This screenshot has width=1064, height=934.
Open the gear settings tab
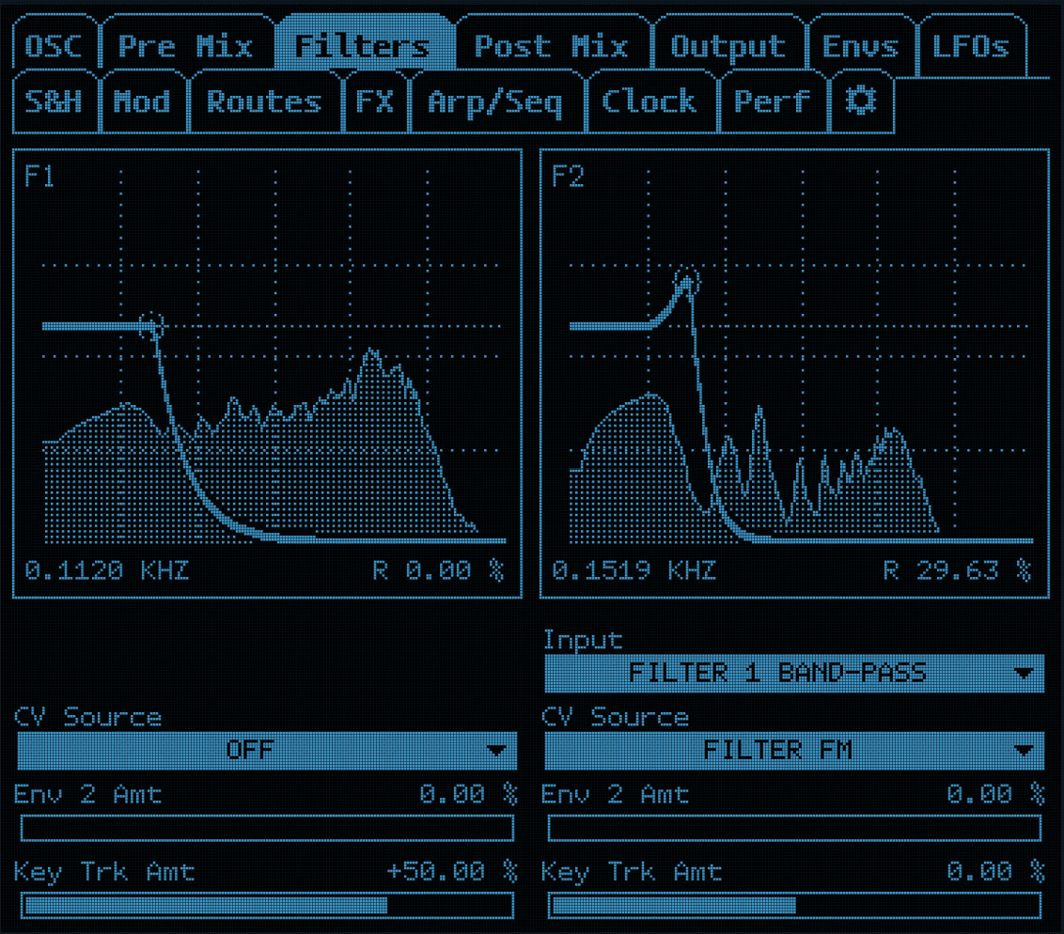(x=862, y=101)
